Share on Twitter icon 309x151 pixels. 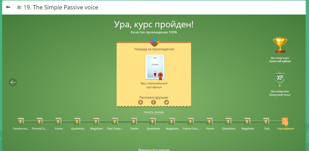[167, 102]
